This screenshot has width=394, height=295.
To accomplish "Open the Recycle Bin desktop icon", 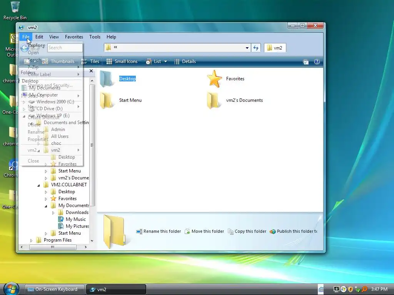I will pos(15,10).
